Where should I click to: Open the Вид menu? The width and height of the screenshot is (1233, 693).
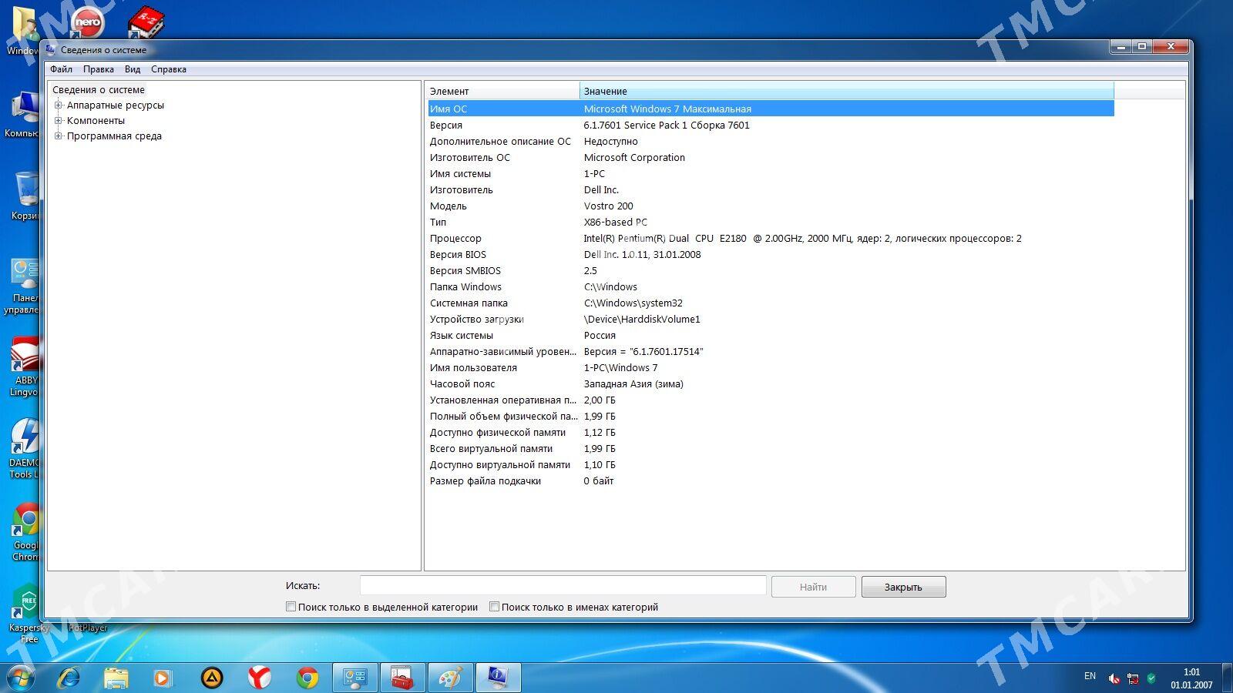coord(133,69)
